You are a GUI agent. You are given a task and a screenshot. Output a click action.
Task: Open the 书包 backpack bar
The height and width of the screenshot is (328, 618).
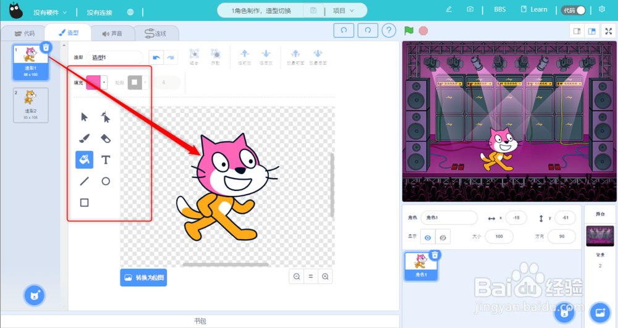(x=200, y=321)
